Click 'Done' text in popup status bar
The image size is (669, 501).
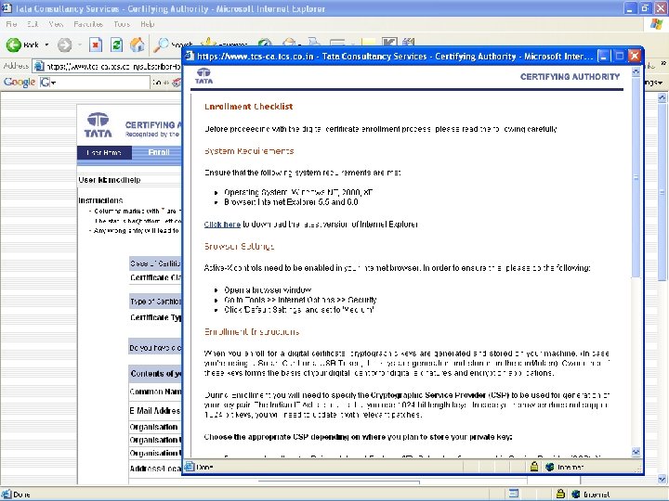point(204,468)
